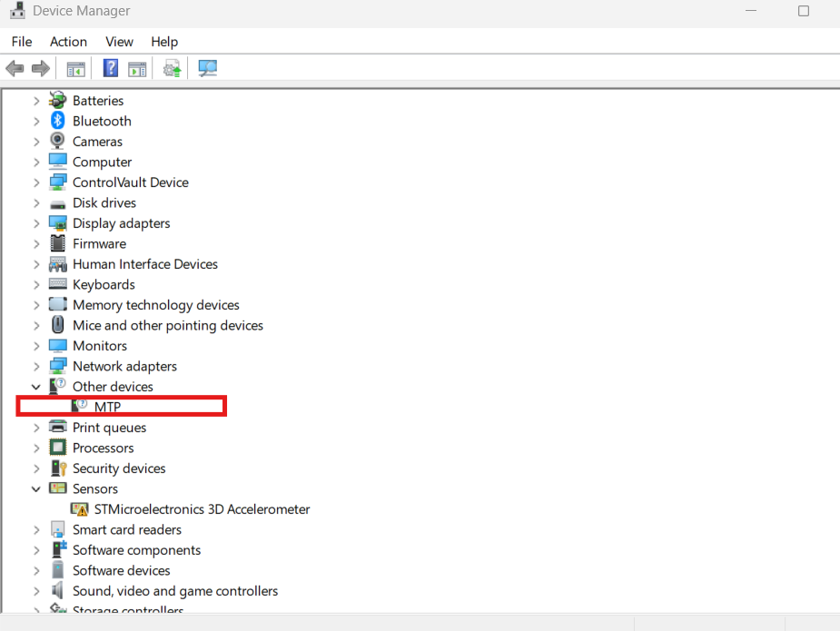Click the Memory technology devices icon
Screen dimensions: 840x631
pos(57,304)
